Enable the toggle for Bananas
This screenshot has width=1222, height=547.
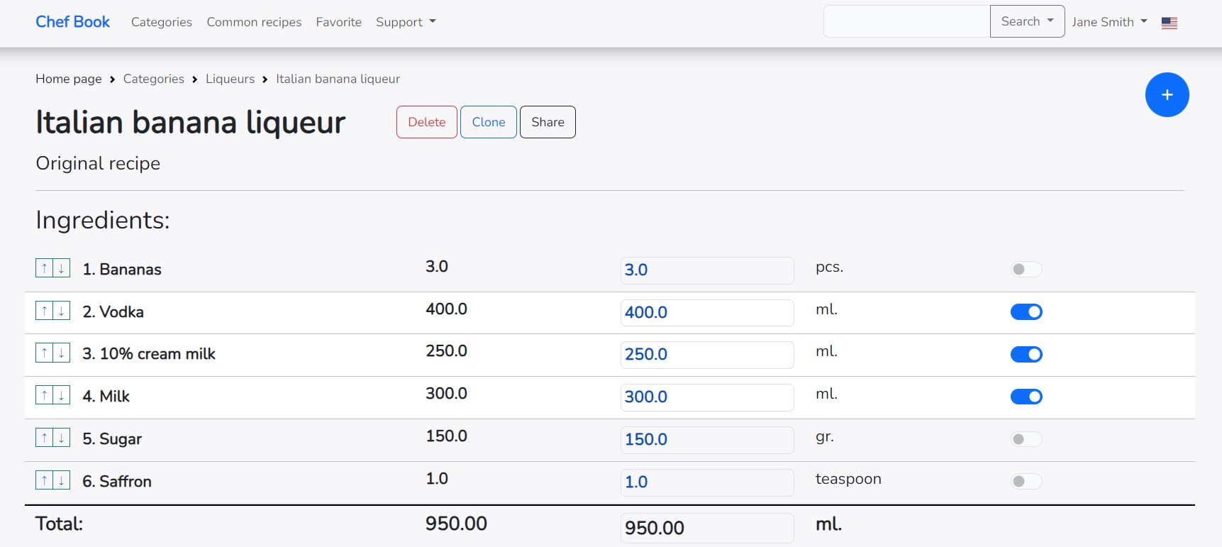[1026, 270]
